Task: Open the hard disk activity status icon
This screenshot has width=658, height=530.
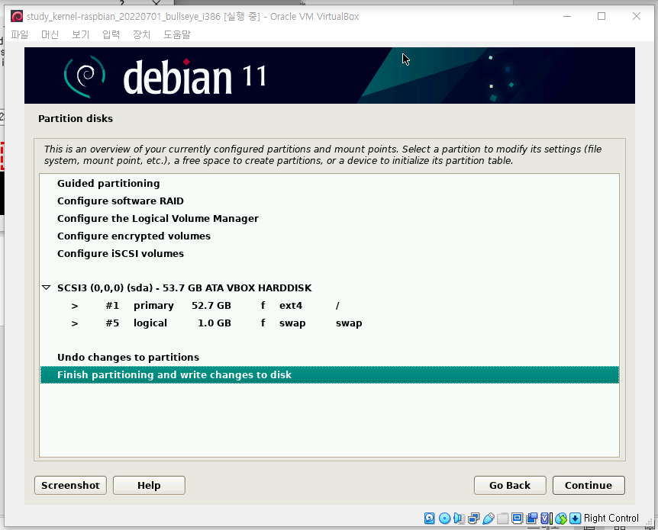Action: click(429, 518)
